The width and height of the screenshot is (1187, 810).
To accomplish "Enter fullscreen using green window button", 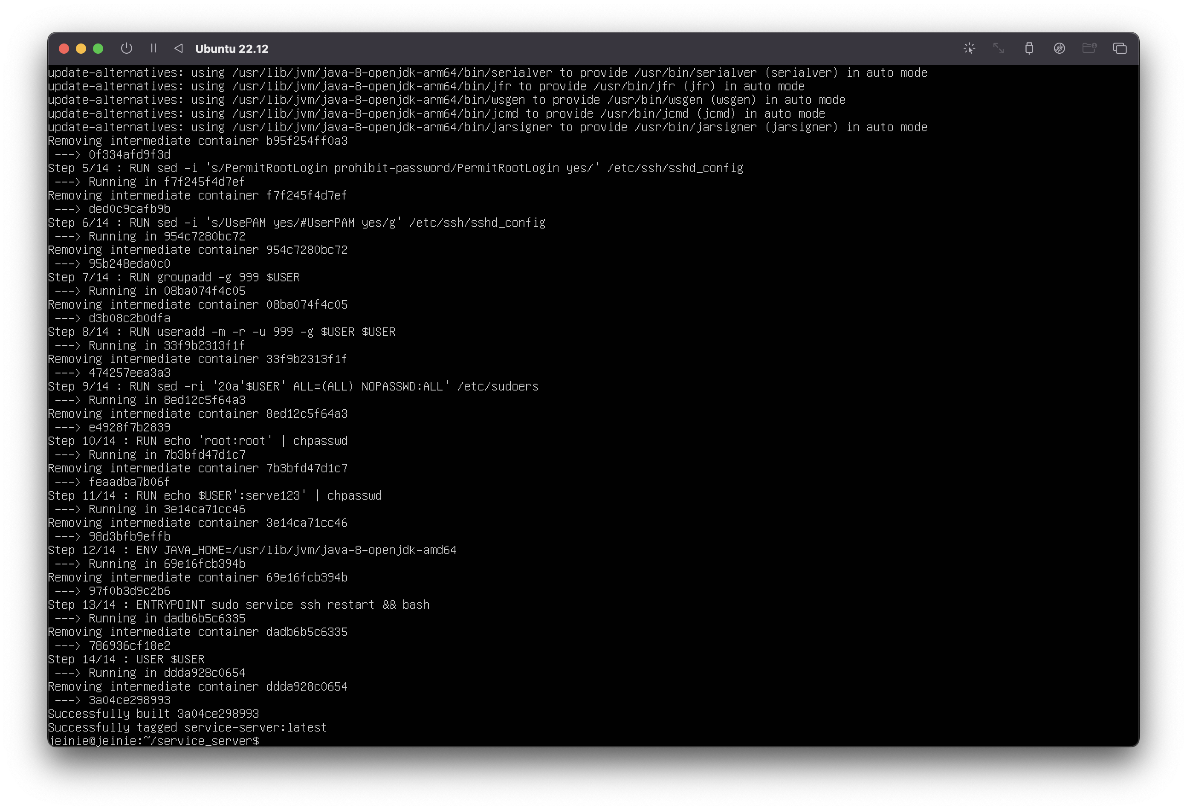I will pyautogui.click(x=98, y=49).
